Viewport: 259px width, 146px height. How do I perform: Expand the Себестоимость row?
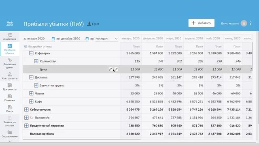click(x=26, y=109)
